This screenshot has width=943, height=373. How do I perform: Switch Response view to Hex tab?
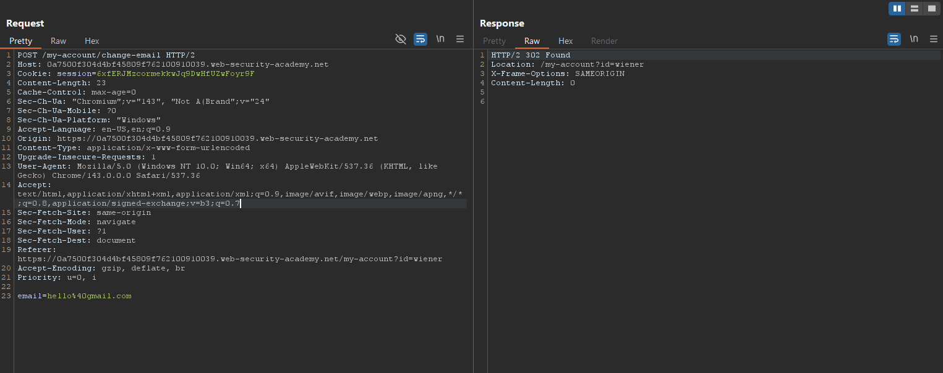coord(566,41)
